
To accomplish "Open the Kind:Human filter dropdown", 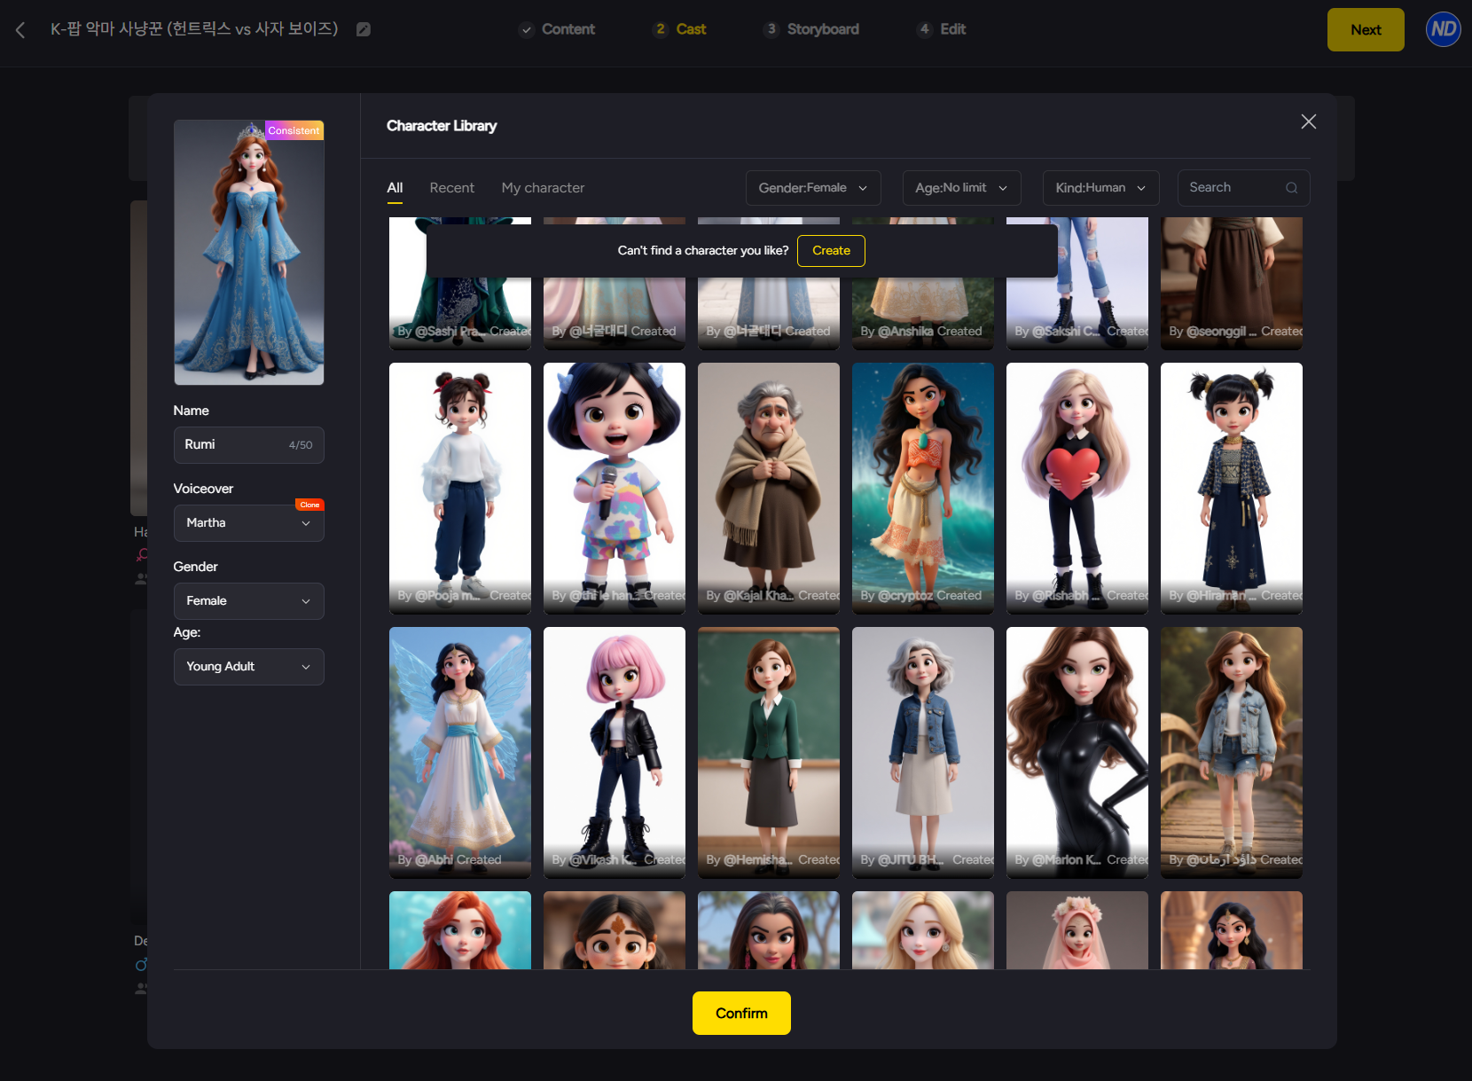I will (1100, 188).
